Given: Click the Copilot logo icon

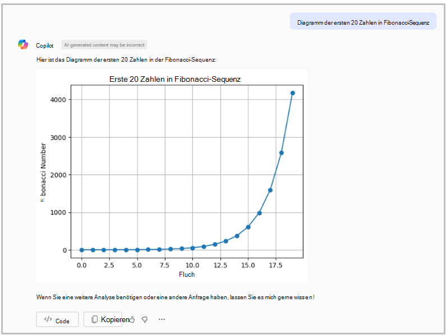Looking at the screenshot, I should click(23, 45).
